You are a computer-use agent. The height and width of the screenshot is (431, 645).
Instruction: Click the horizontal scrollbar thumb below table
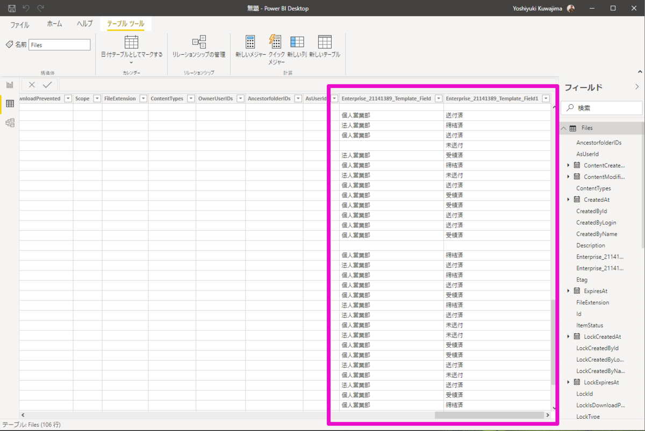click(489, 415)
